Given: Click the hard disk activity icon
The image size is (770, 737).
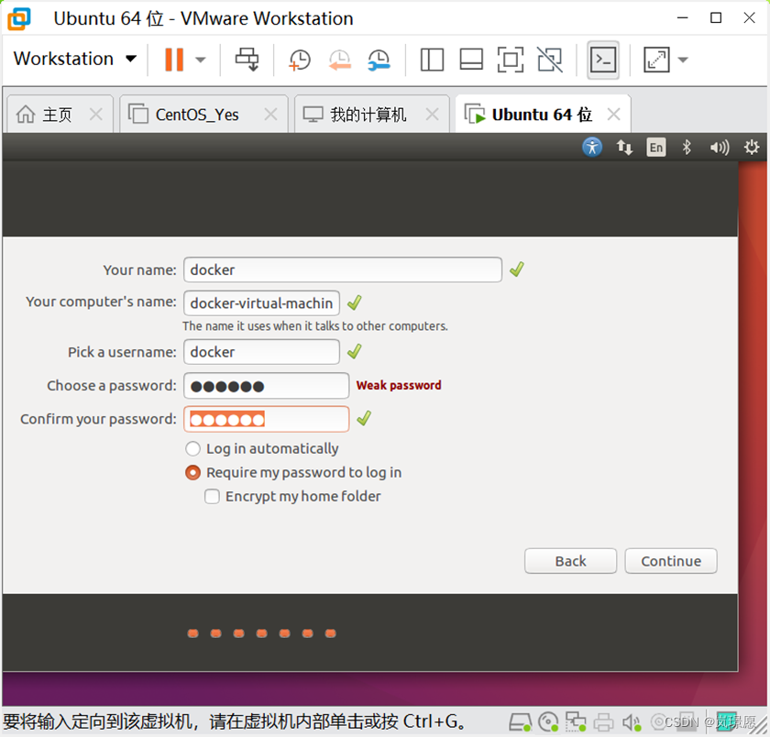Looking at the screenshot, I should click(x=521, y=722).
